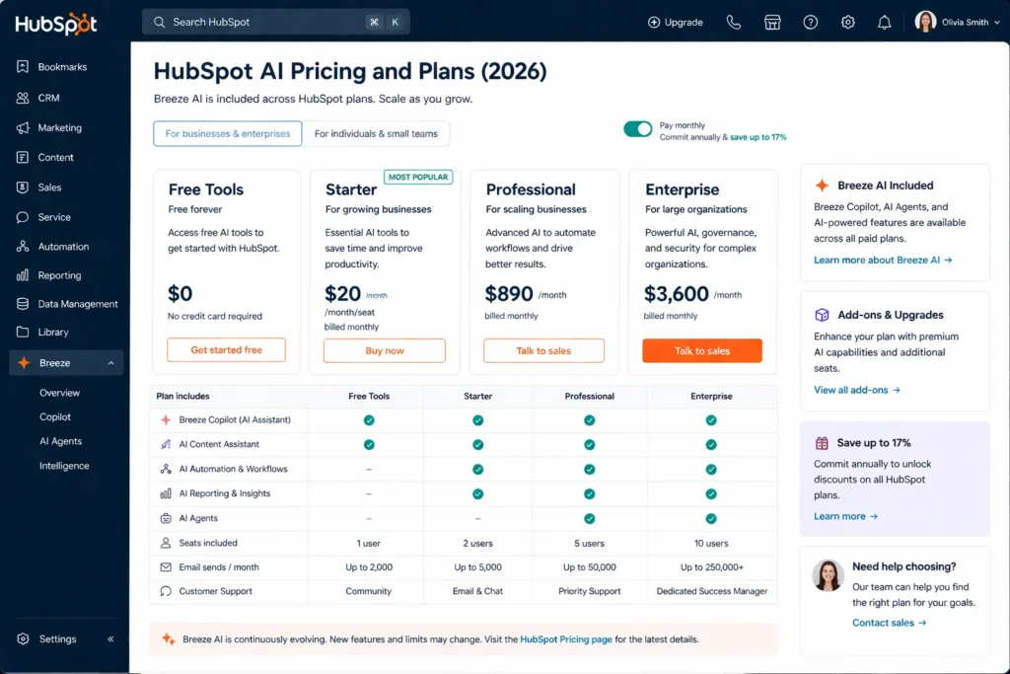Click the Data Management database icon
Viewport: 1010px width, 674px height.
[23, 304]
